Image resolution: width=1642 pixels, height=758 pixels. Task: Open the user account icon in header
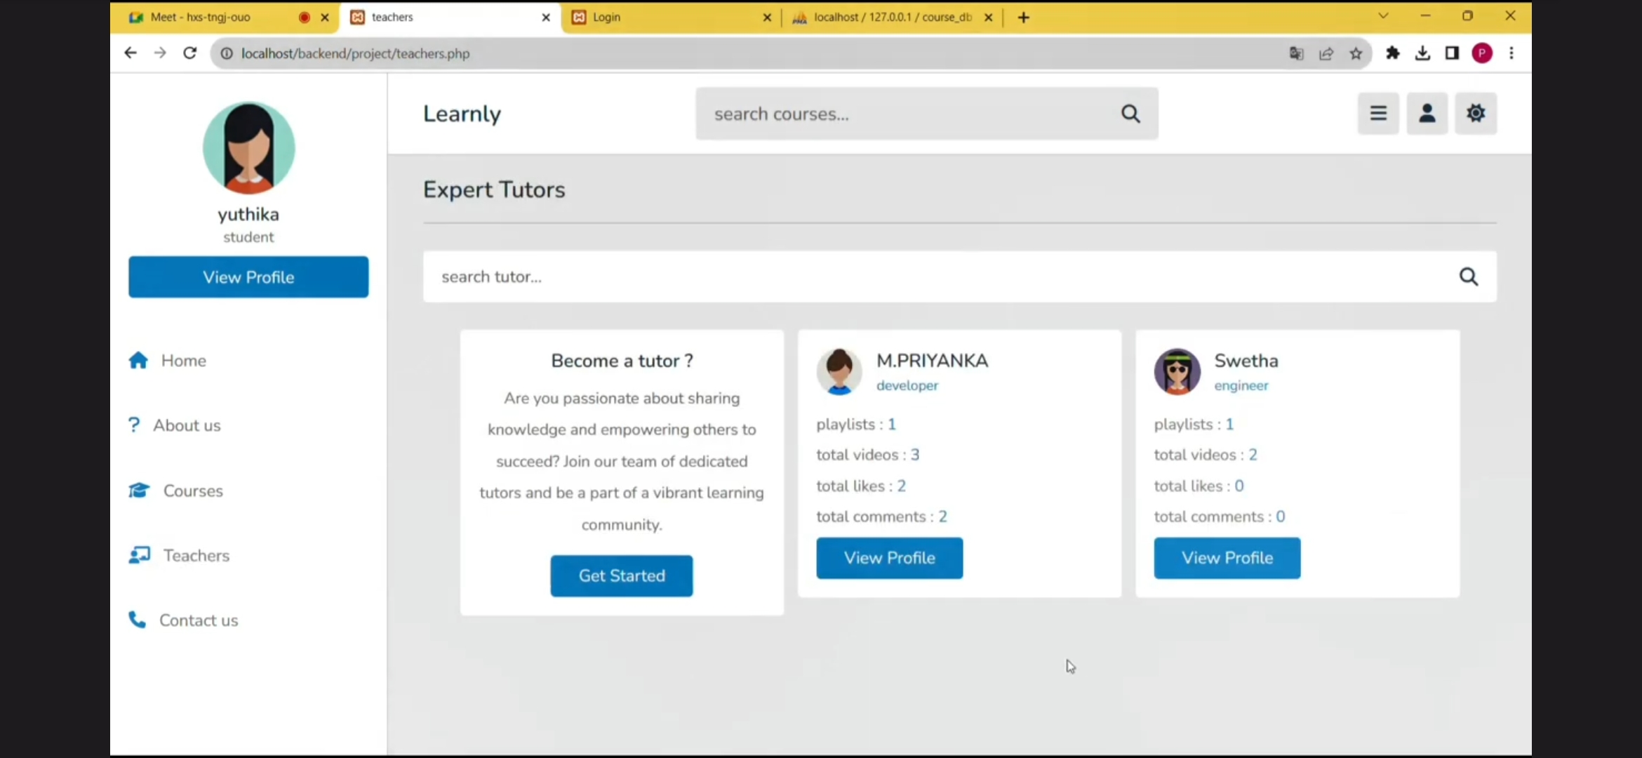(x=1427, y=114)
